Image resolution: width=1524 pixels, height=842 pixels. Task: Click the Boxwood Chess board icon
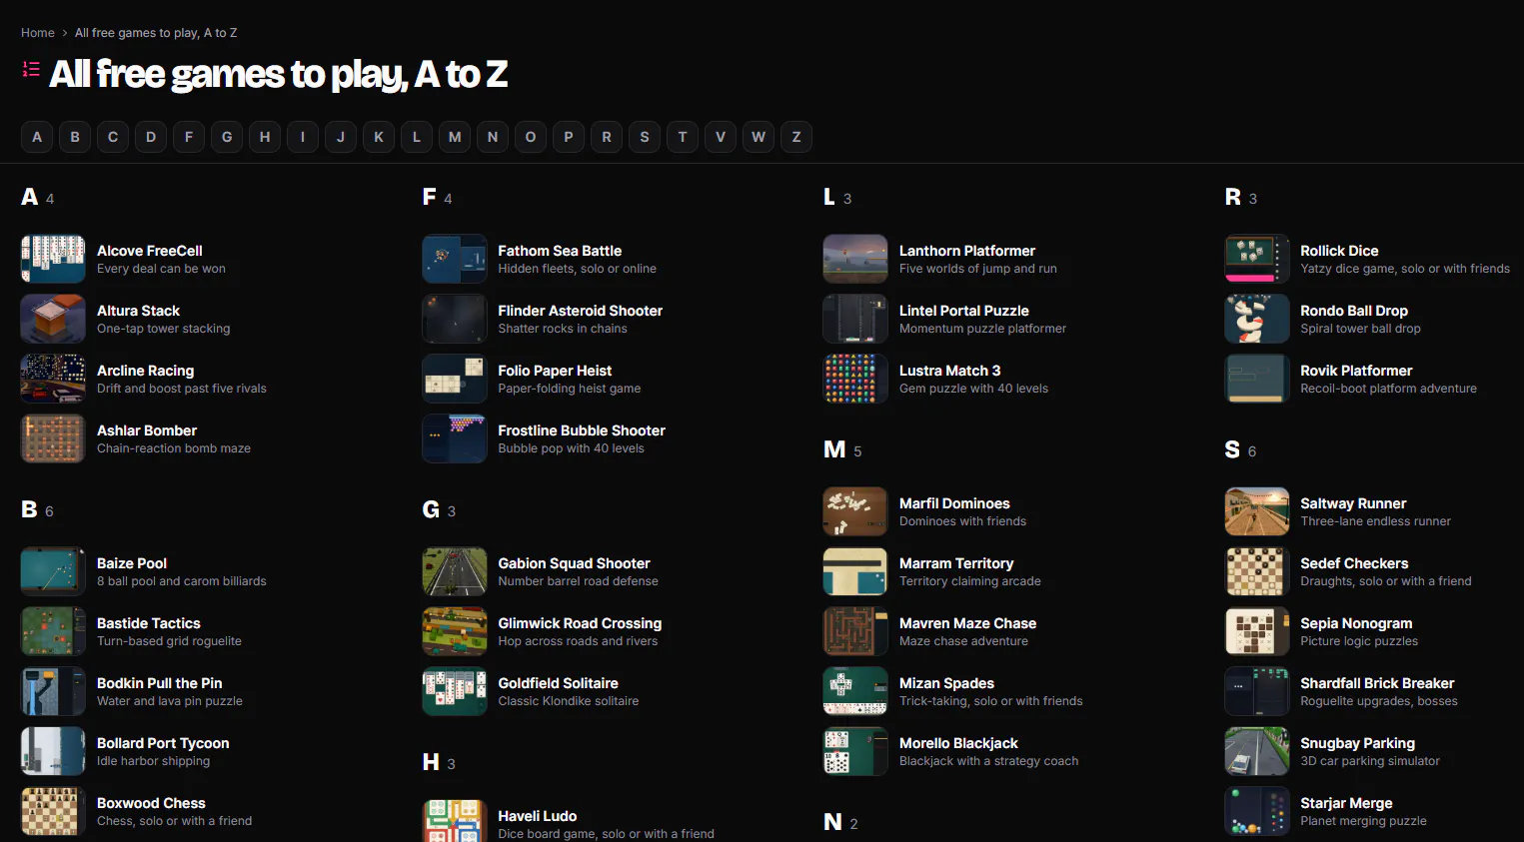click(53, 811)
